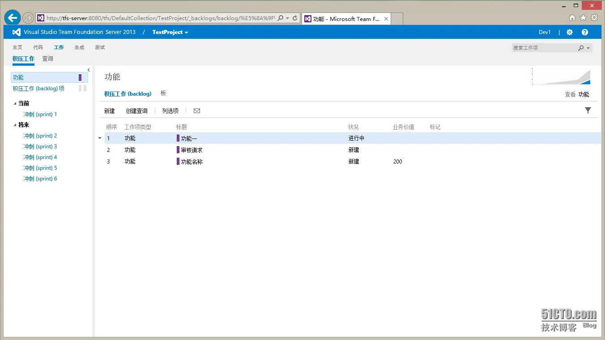Select the 功能名称 work item title
The height and width of the screenshot is (340, 605).
pyautogui.click(x=192, y=162)
